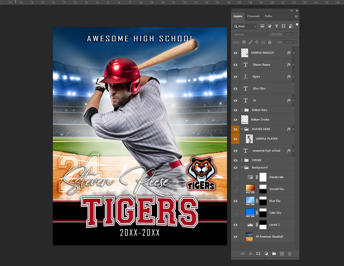Click the Opacity percentage field
This screenshot has height=266, width=344.
click(288, 34)
